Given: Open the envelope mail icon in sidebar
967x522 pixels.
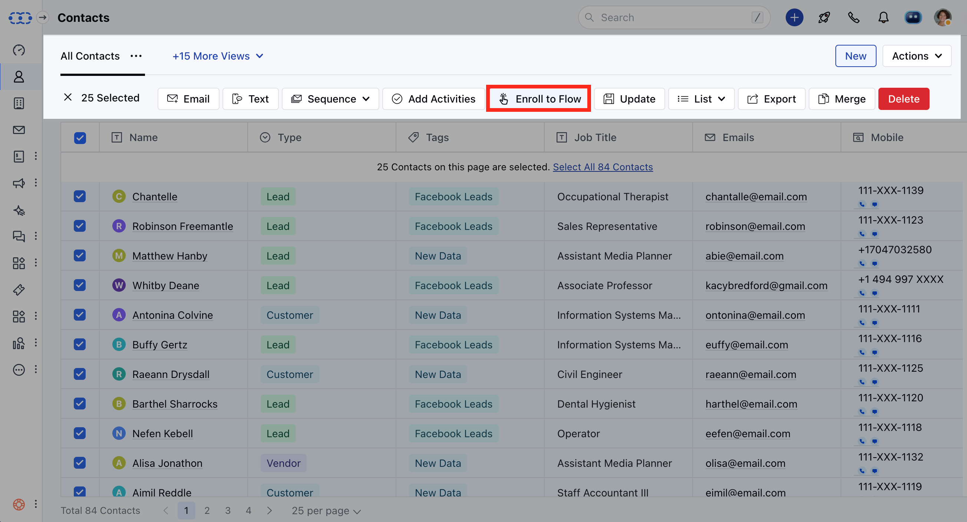Looking at the screenshot, I should point(19,130).
